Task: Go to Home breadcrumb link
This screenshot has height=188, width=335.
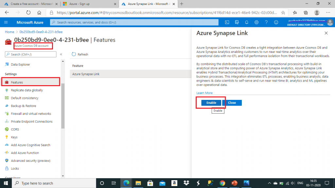Action: pos(9,32)
